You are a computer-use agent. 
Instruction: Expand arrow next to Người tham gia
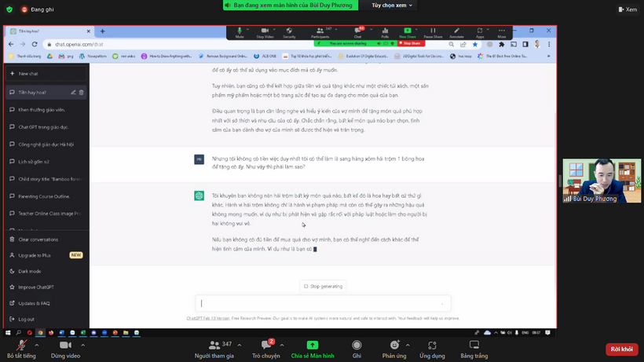coord(240,346)
